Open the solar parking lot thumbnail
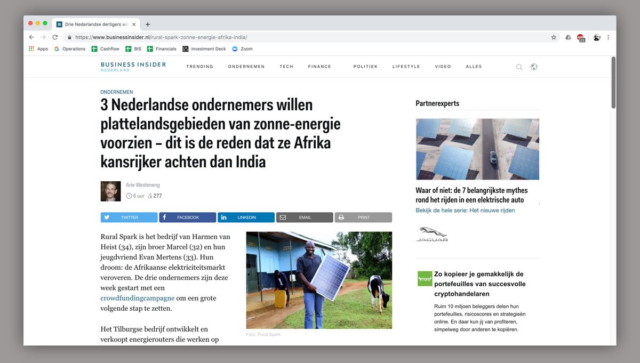The width and height of the screenshot is (640, 363). (477, 149)
